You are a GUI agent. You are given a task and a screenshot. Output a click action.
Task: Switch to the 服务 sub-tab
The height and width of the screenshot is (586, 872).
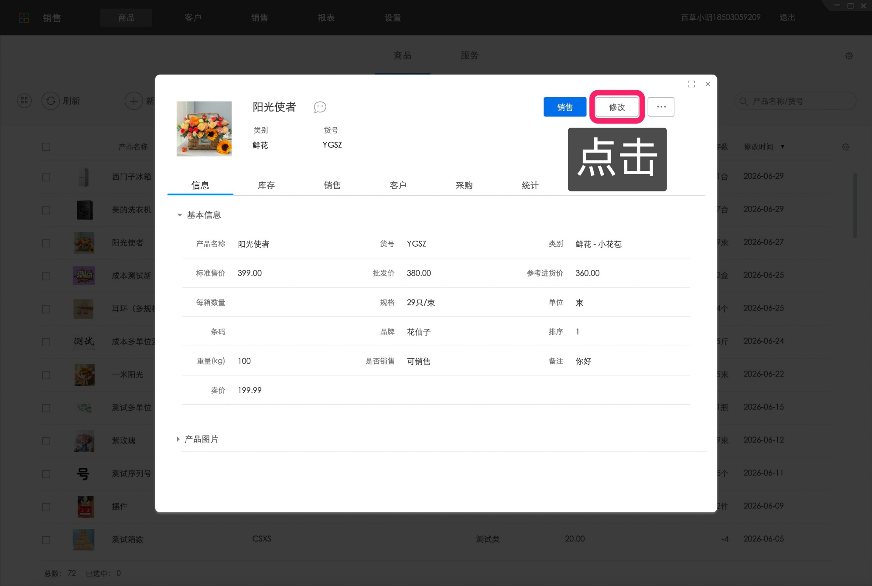click(469, 55)
